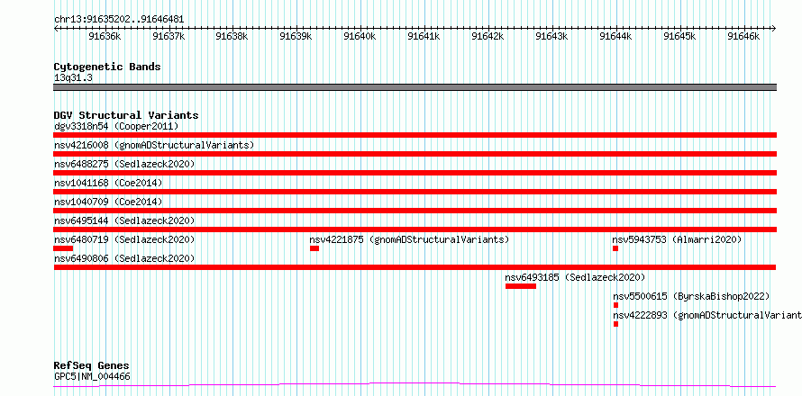Click the nsv6490806 (Sedlazeck2020) label

tap(124, 258)
